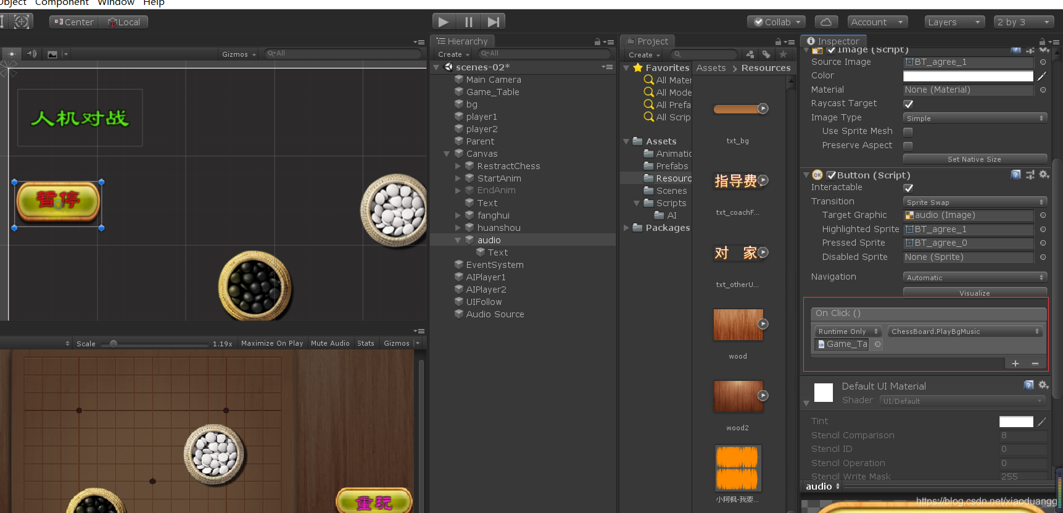Screen dimensions: 1063x513
Task: Open ChessBoard.PlayBgMusic function dropdown
Action: pos(965,332)
